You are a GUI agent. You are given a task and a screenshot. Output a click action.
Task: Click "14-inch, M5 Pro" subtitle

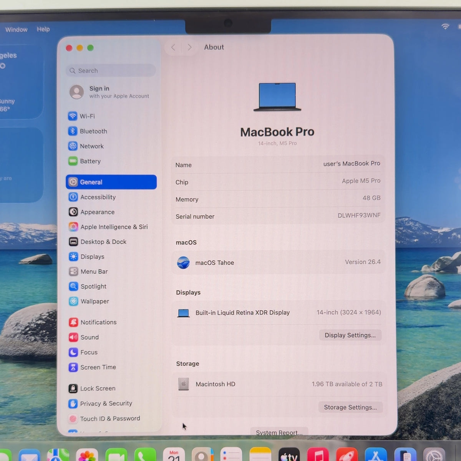coord(277,143)
